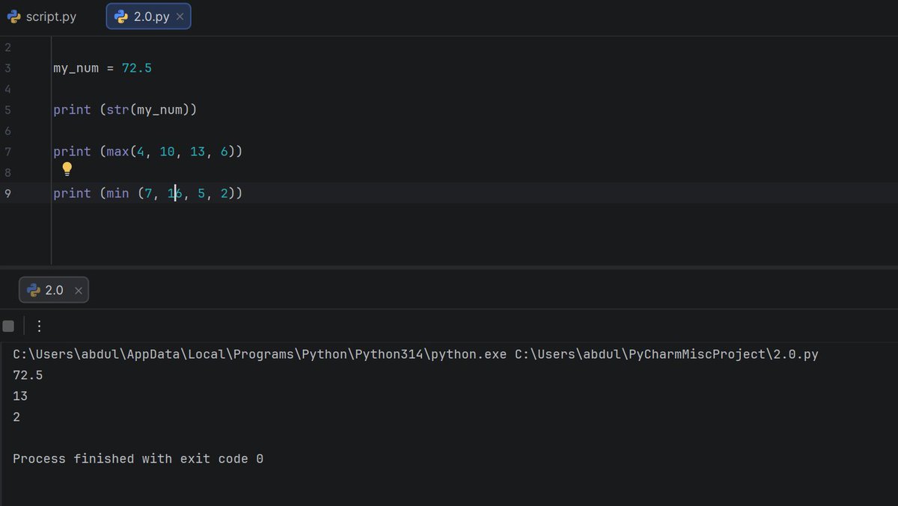Image resolution: width=898 pixels, height=506 pixels.
Task: Click Python icon on script.py tab
Action: point(13,16)
